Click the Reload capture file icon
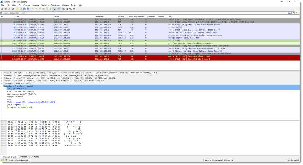Image resolution: width=303 pixels, height=165 pixels. 28,9
